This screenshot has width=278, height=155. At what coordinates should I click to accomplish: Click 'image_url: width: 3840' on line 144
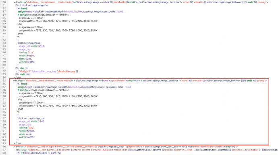(31, 46)
